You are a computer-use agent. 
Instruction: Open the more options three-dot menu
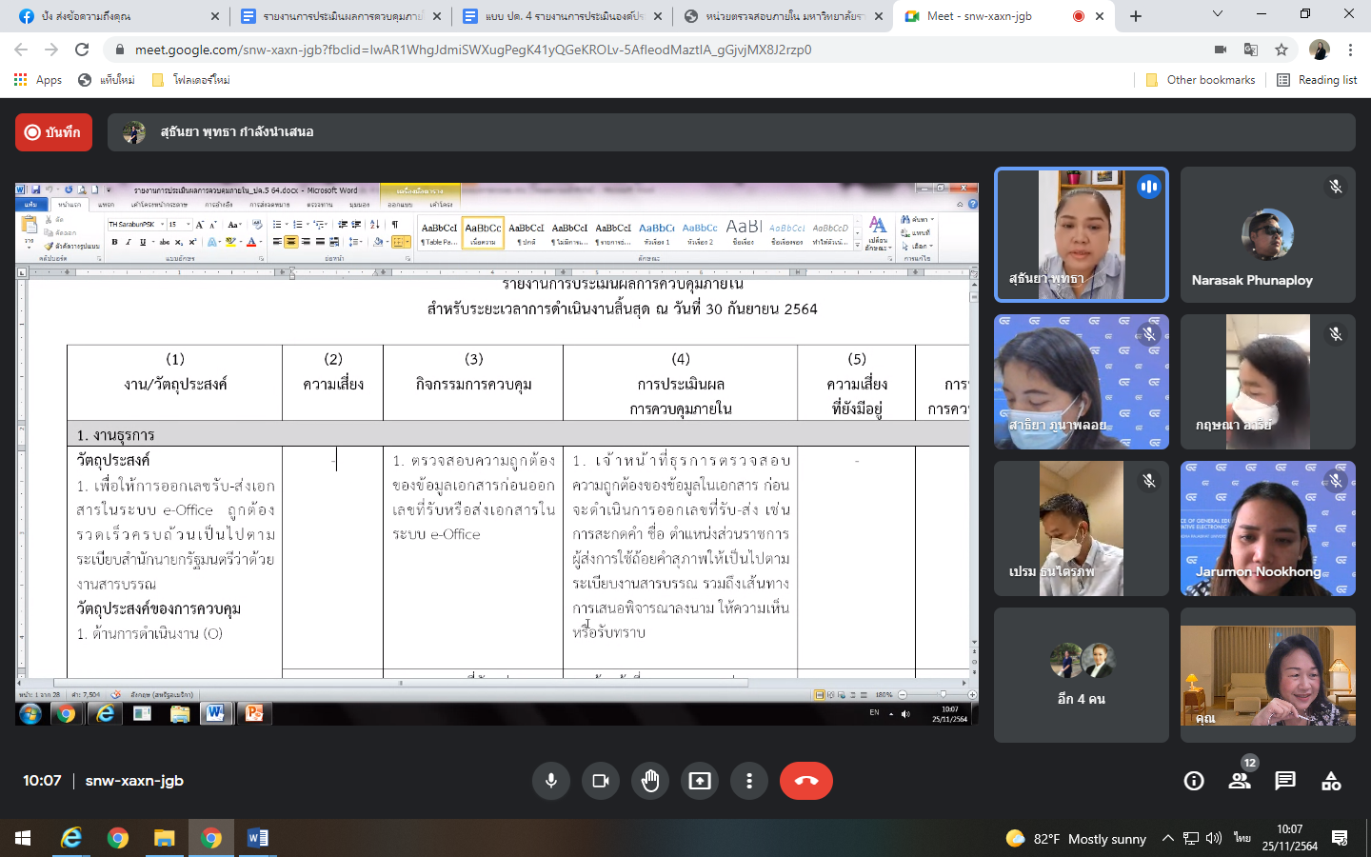click(x=749, y=781)
